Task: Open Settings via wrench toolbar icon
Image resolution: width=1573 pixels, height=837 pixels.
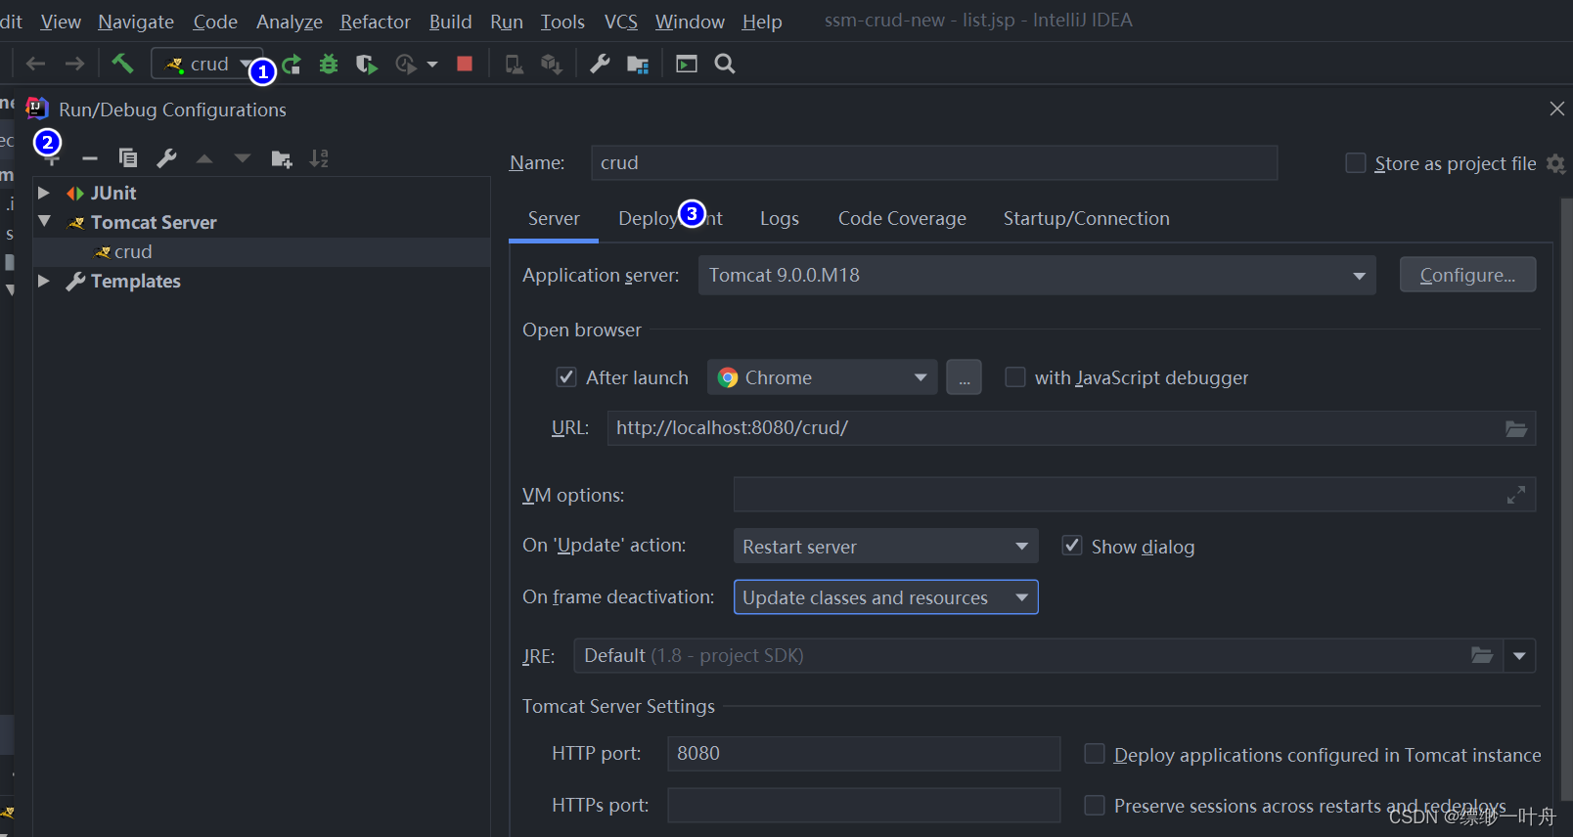Action: [x=600, y=64]
